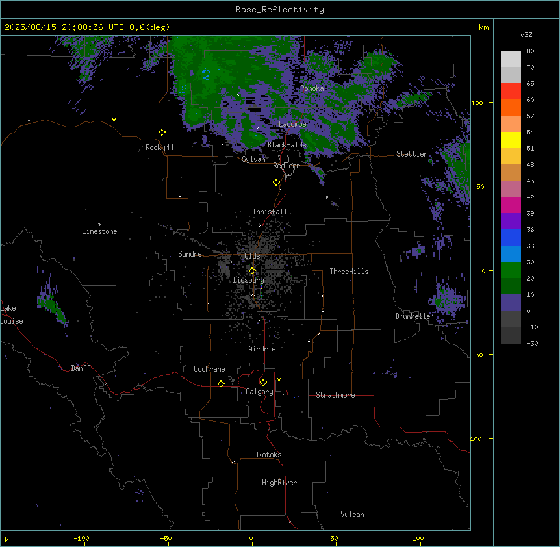
Task: Click the Strathmore label
Action: point(335,395)
